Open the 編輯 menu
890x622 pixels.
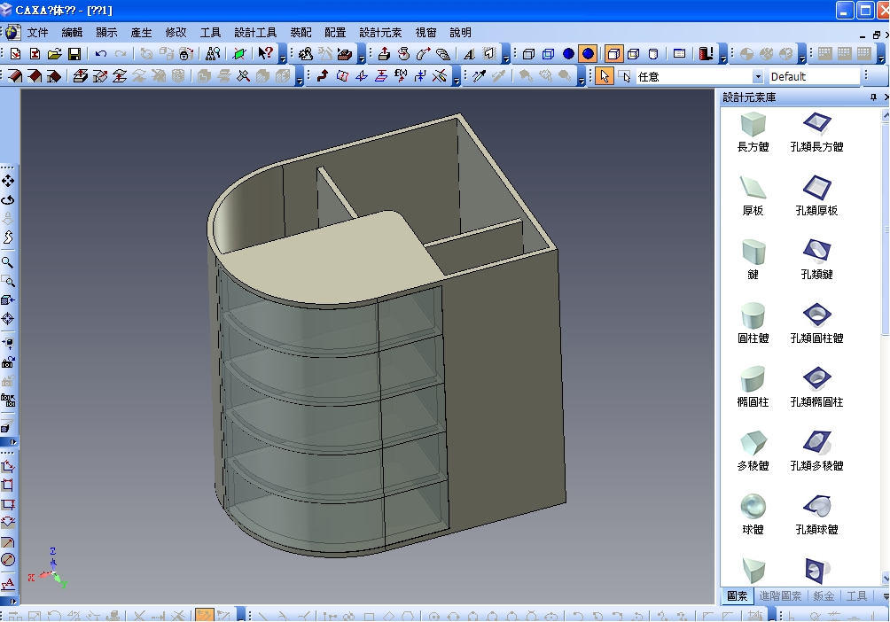72,33
